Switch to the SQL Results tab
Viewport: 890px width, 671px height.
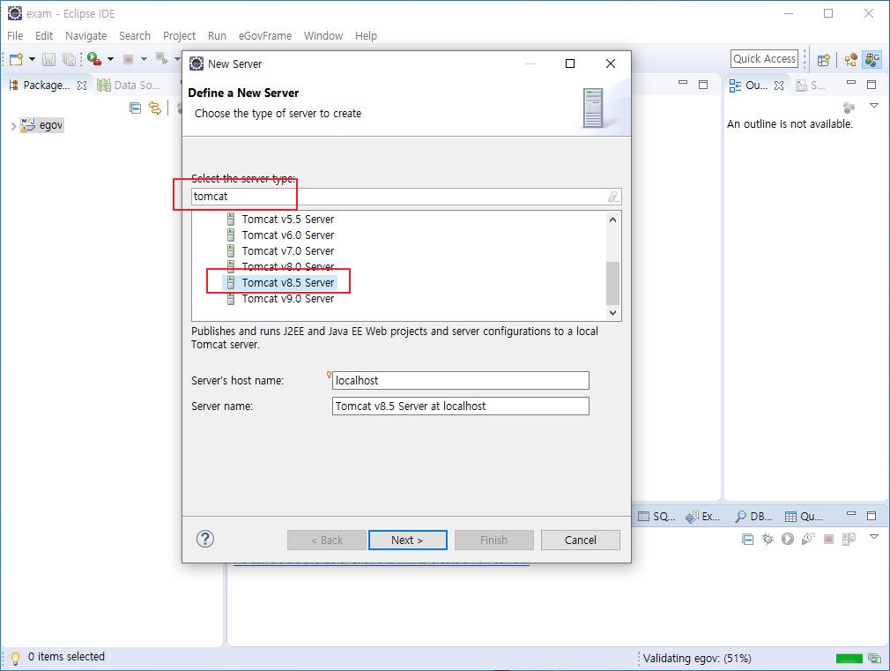(x=656, y=517)
